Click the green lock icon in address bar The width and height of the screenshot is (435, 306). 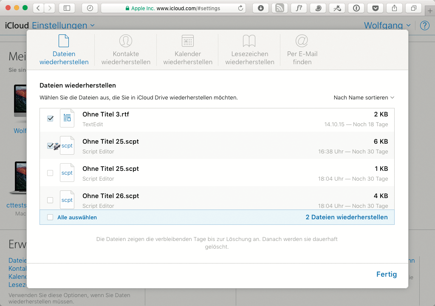coord(127,8)
